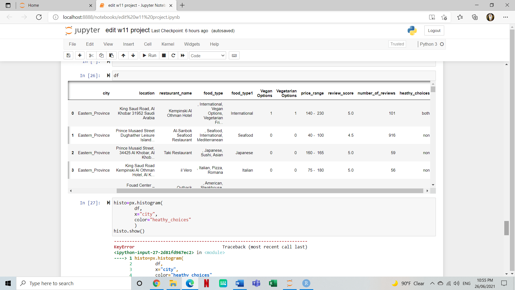Click the Python 3 kernel indicator

(429, 44)
